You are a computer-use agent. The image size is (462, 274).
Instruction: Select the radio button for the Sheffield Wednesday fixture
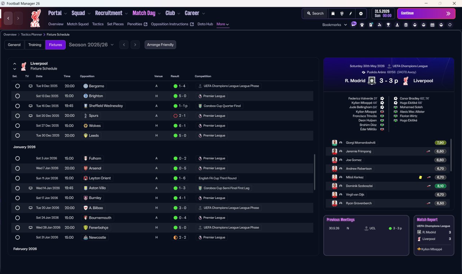17,106
